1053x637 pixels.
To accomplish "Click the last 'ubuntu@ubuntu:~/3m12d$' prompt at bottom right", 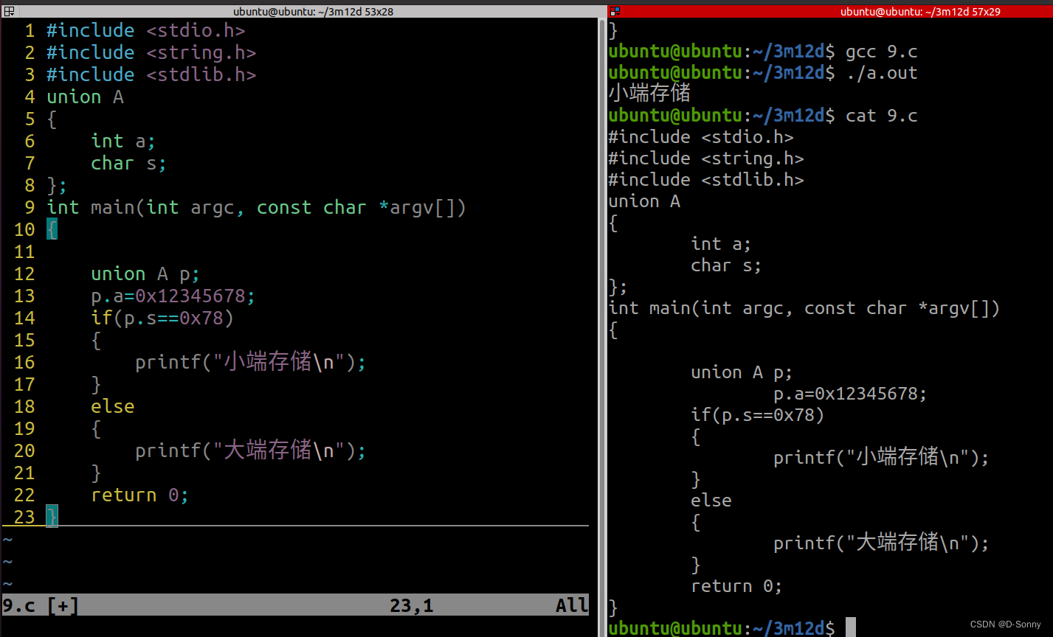I will [x=722, y=628].
